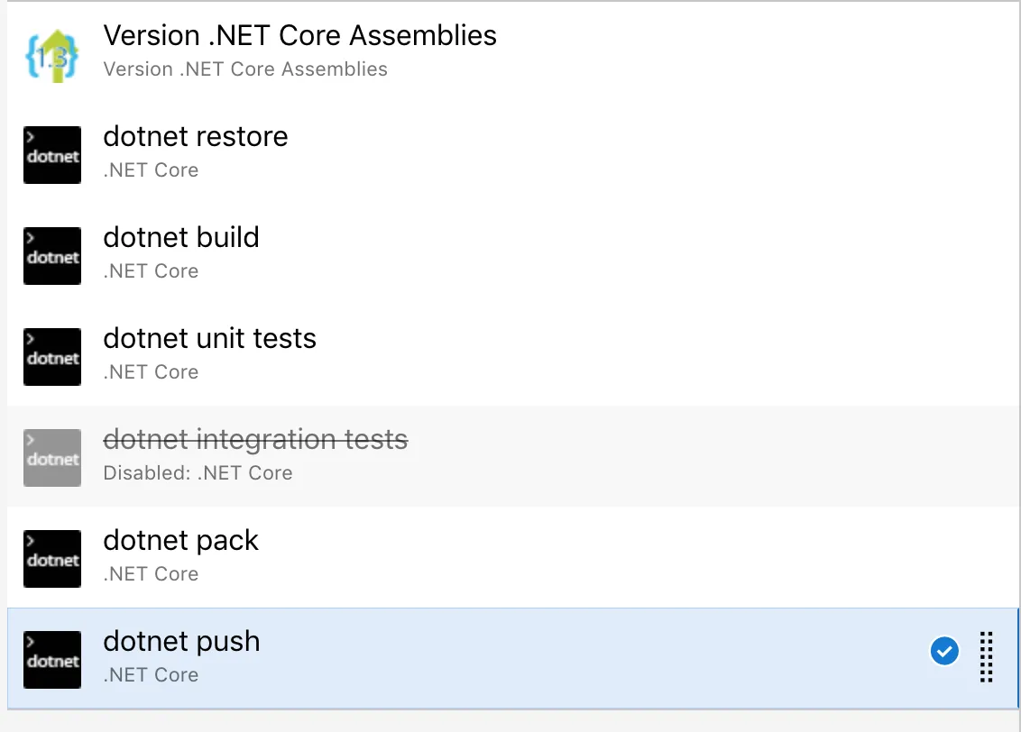Click the .NET Core subtitle under dotnet pack

[x=151, y=574]
